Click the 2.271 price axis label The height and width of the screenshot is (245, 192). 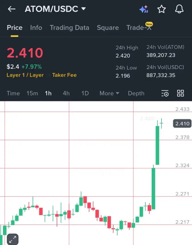[182, 194]
